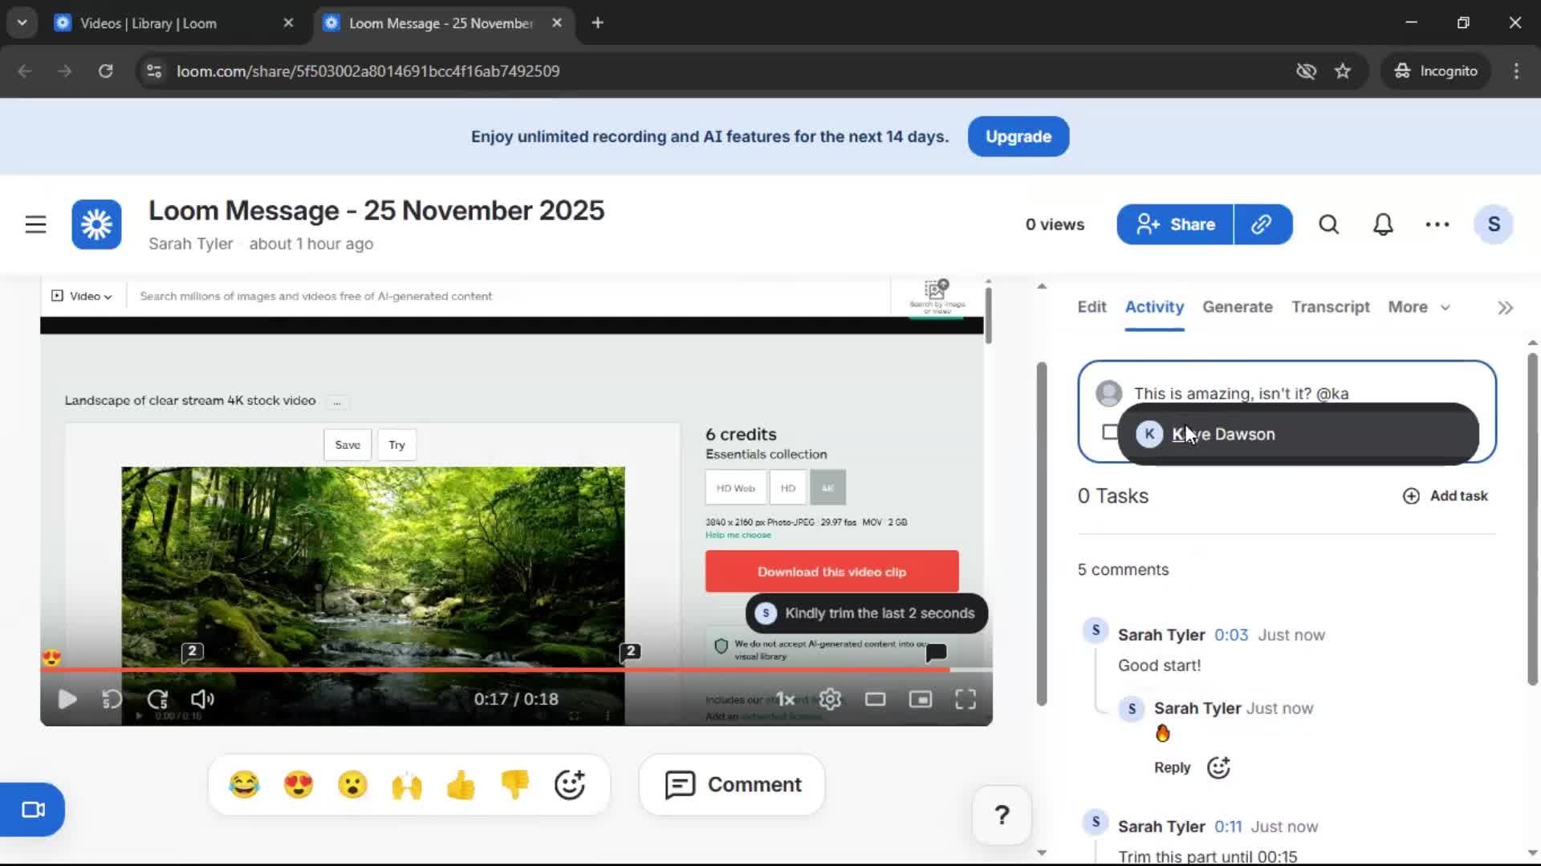Reply to Sarah Tyler's comment
Screen dimensions: 1541x866
(1171, 767)
